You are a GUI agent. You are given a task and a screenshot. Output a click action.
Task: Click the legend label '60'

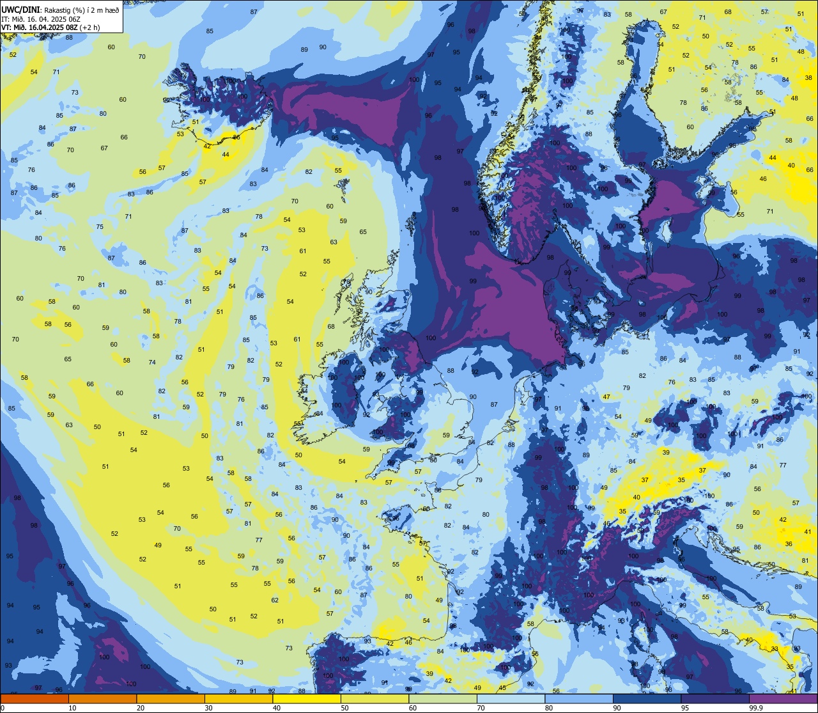point(413,708)
